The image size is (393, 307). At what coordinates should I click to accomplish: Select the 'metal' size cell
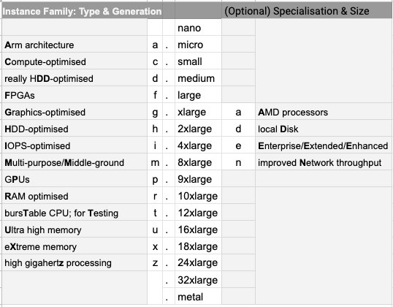(198, 297)
